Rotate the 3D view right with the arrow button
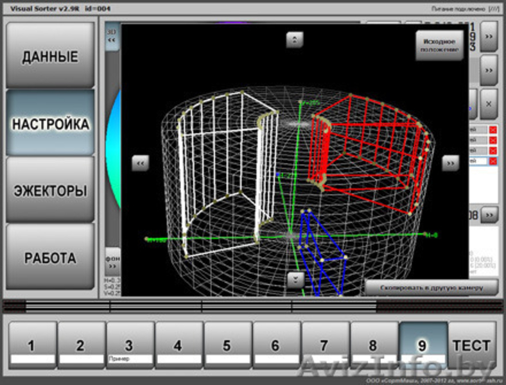Image resolution: width=506 pixels, height=385 pixels. click(x=450, y=163)
